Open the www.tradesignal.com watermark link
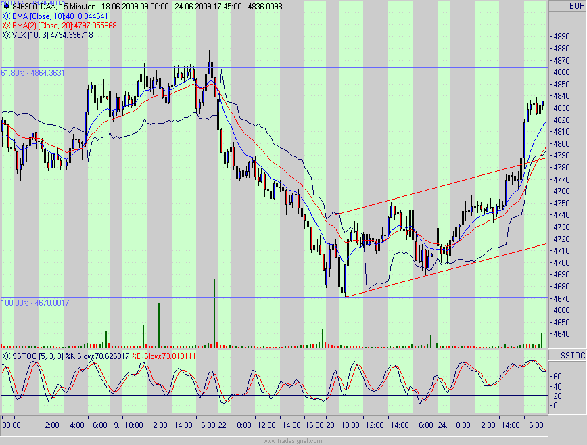The width and height of the screenshot is (587, 445). click(292, 440)
